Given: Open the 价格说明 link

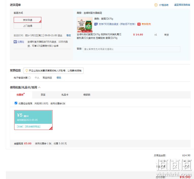Looking at the screenshot, I should 164,5.
